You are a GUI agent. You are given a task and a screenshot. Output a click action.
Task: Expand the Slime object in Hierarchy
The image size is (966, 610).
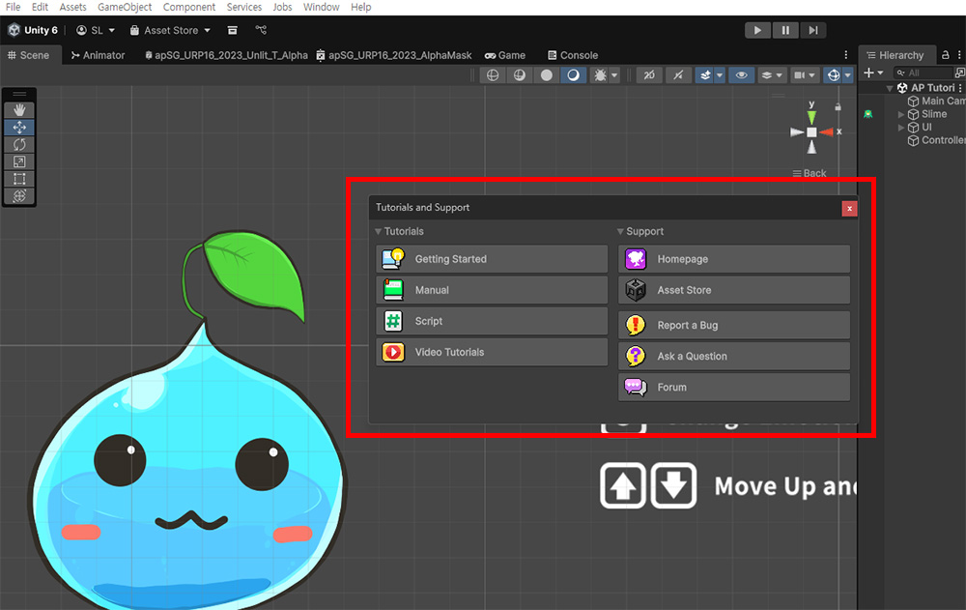point(901,114)
